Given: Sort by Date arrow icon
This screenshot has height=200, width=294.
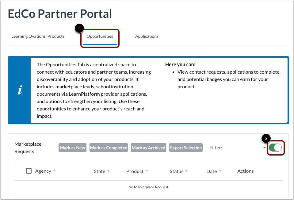Looking at the screenshot, I should [x=220, y=171].
